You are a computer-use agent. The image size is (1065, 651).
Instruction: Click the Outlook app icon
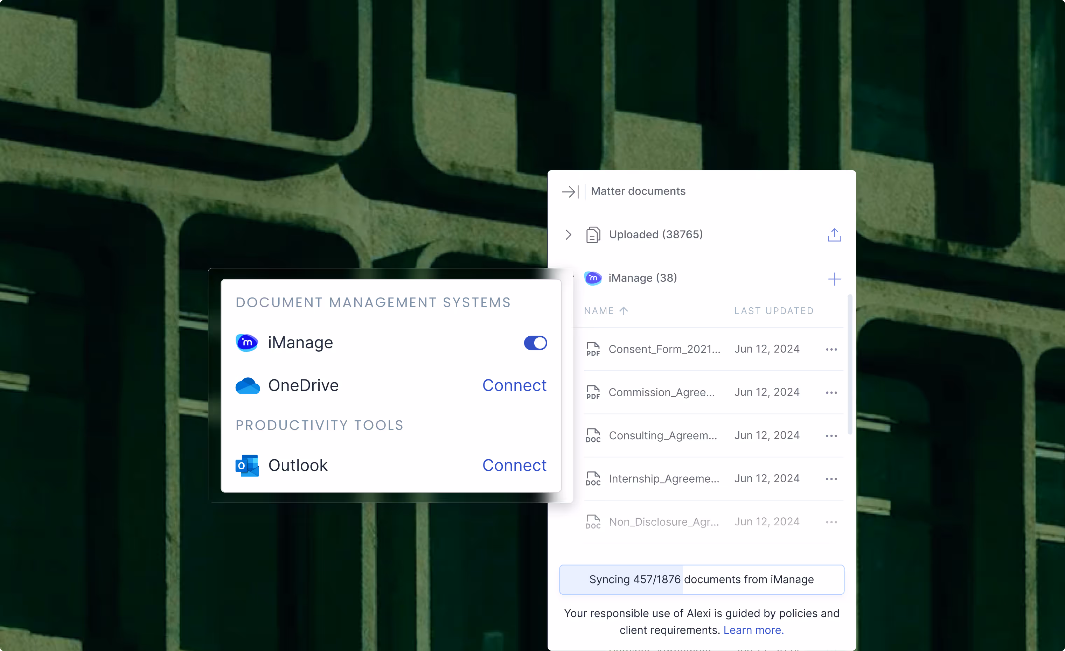pos(247,465)
